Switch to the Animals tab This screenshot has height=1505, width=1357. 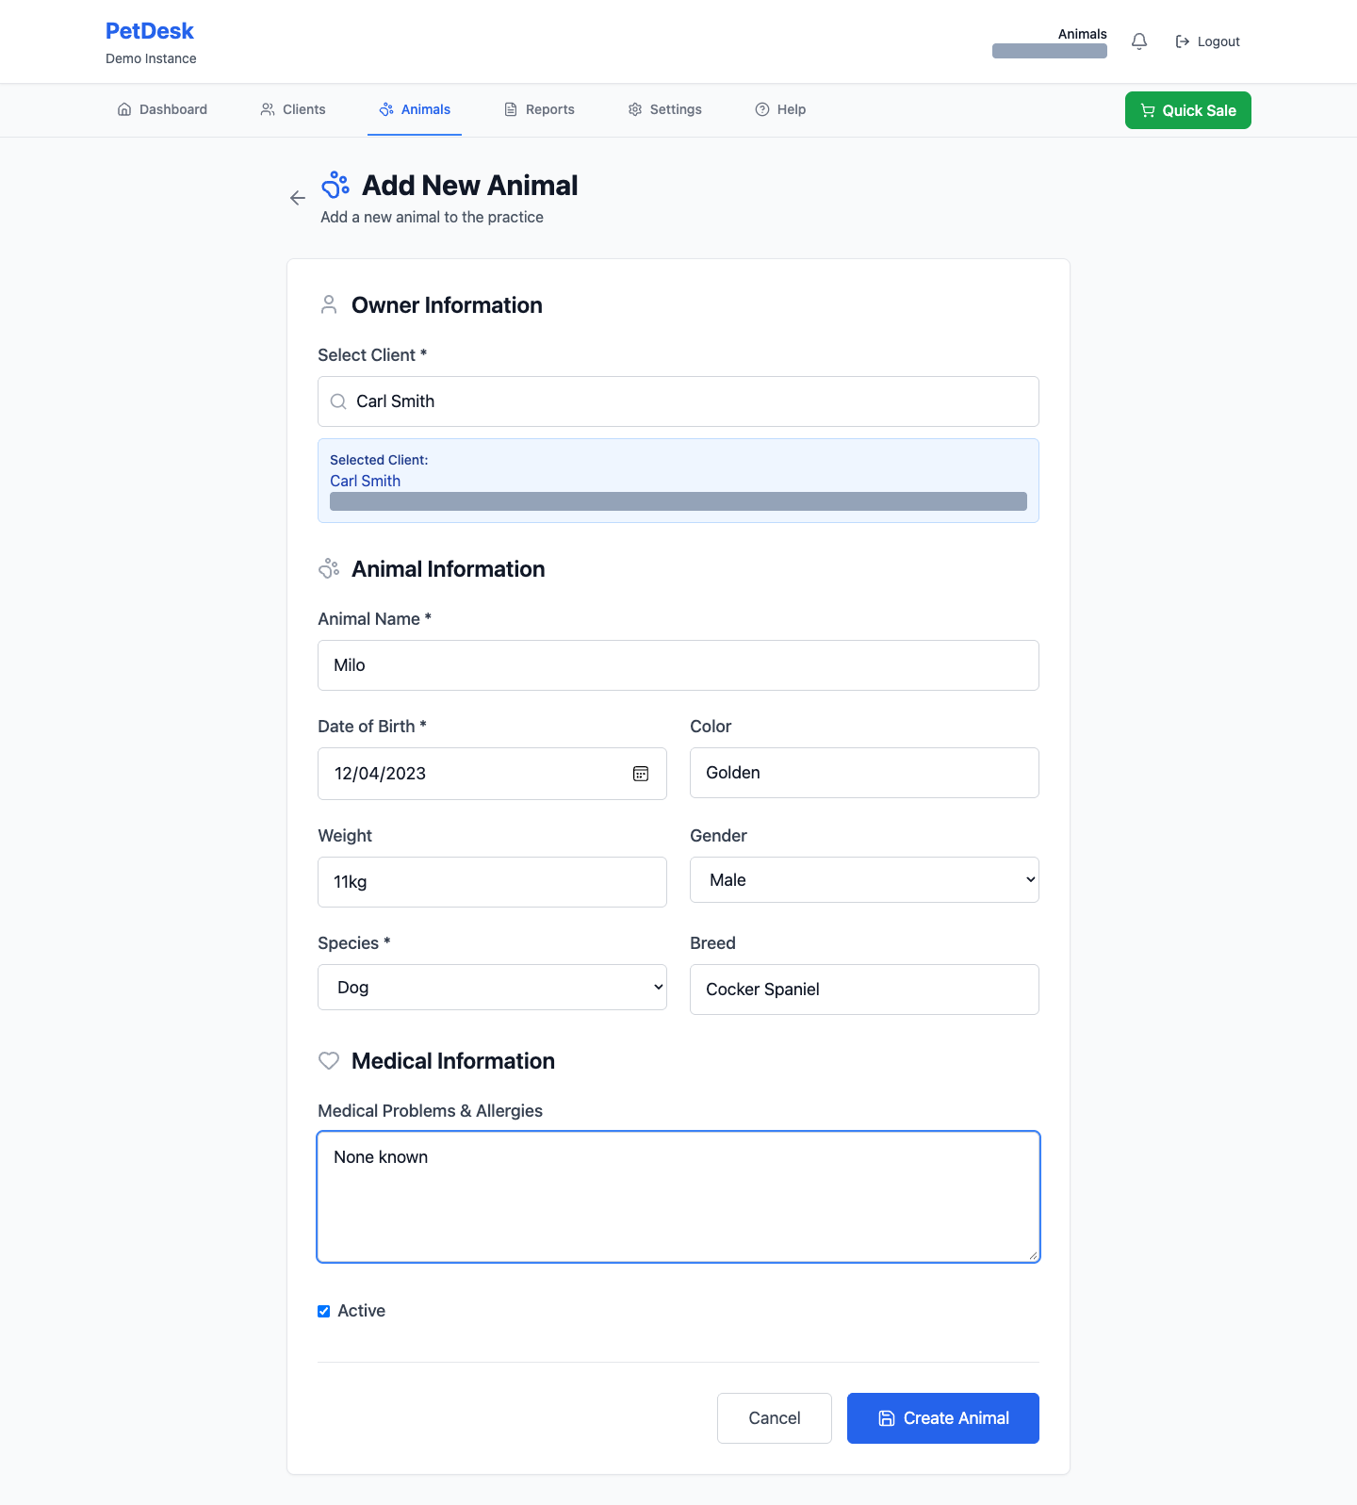click(x=415, y=109)
